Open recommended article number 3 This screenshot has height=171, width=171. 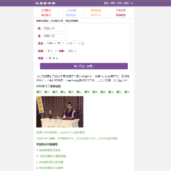pos(51,162)
